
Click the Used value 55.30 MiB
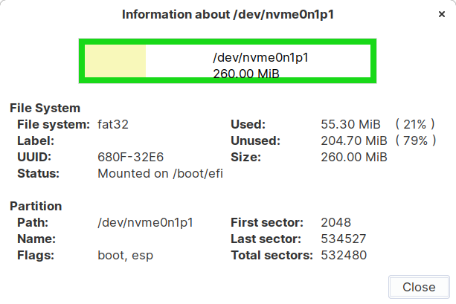point(350,124)
